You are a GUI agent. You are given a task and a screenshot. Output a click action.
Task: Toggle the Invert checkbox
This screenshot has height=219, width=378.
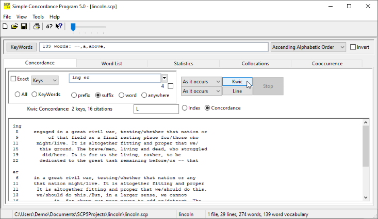(x=353, y=47)
